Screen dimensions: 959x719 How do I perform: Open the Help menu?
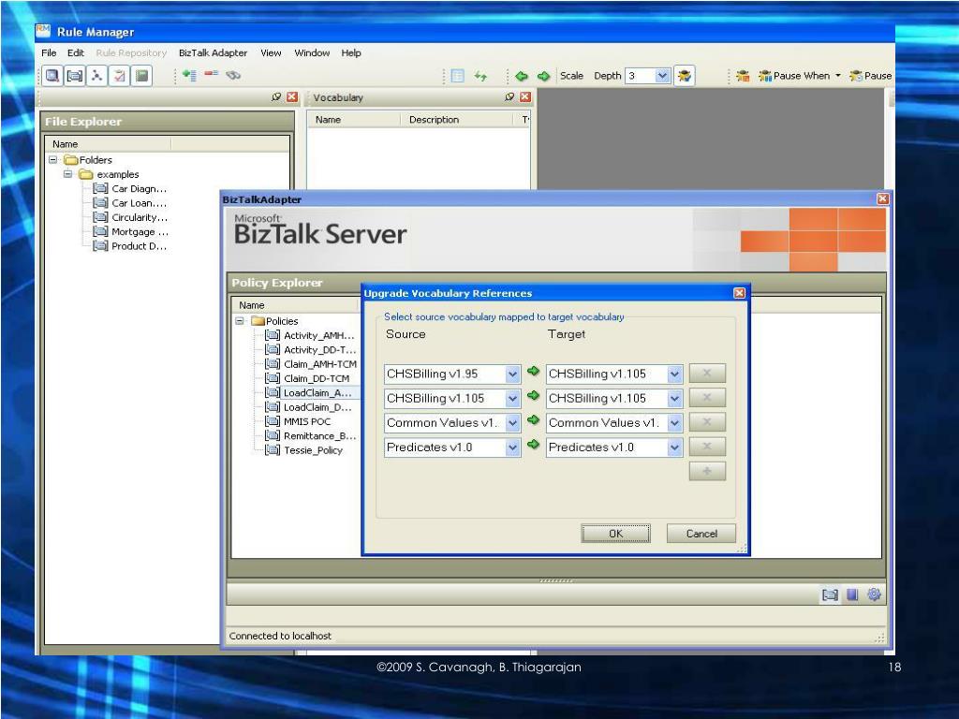click(x=351, y=53)
